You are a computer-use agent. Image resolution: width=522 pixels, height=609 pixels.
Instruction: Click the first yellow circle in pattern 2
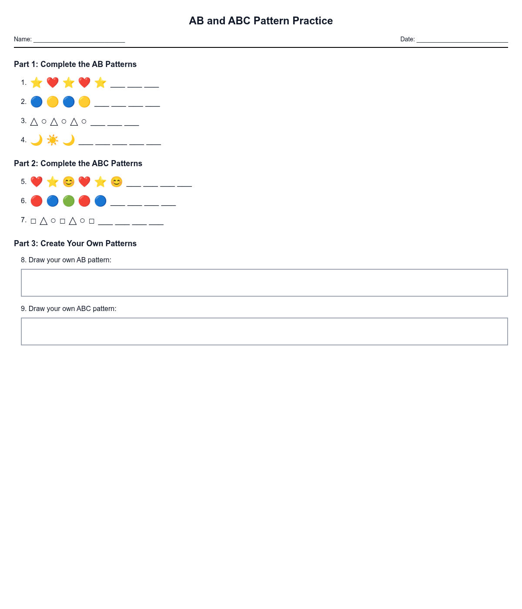[53, 102]
